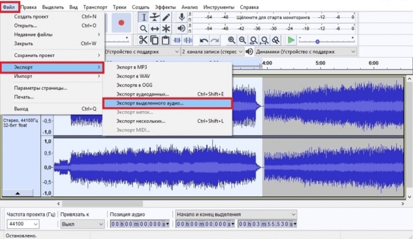The width and height of the screenshot is (413, 239).
Task: Choose Экспорт в WAV
Action: pos(167,76)
